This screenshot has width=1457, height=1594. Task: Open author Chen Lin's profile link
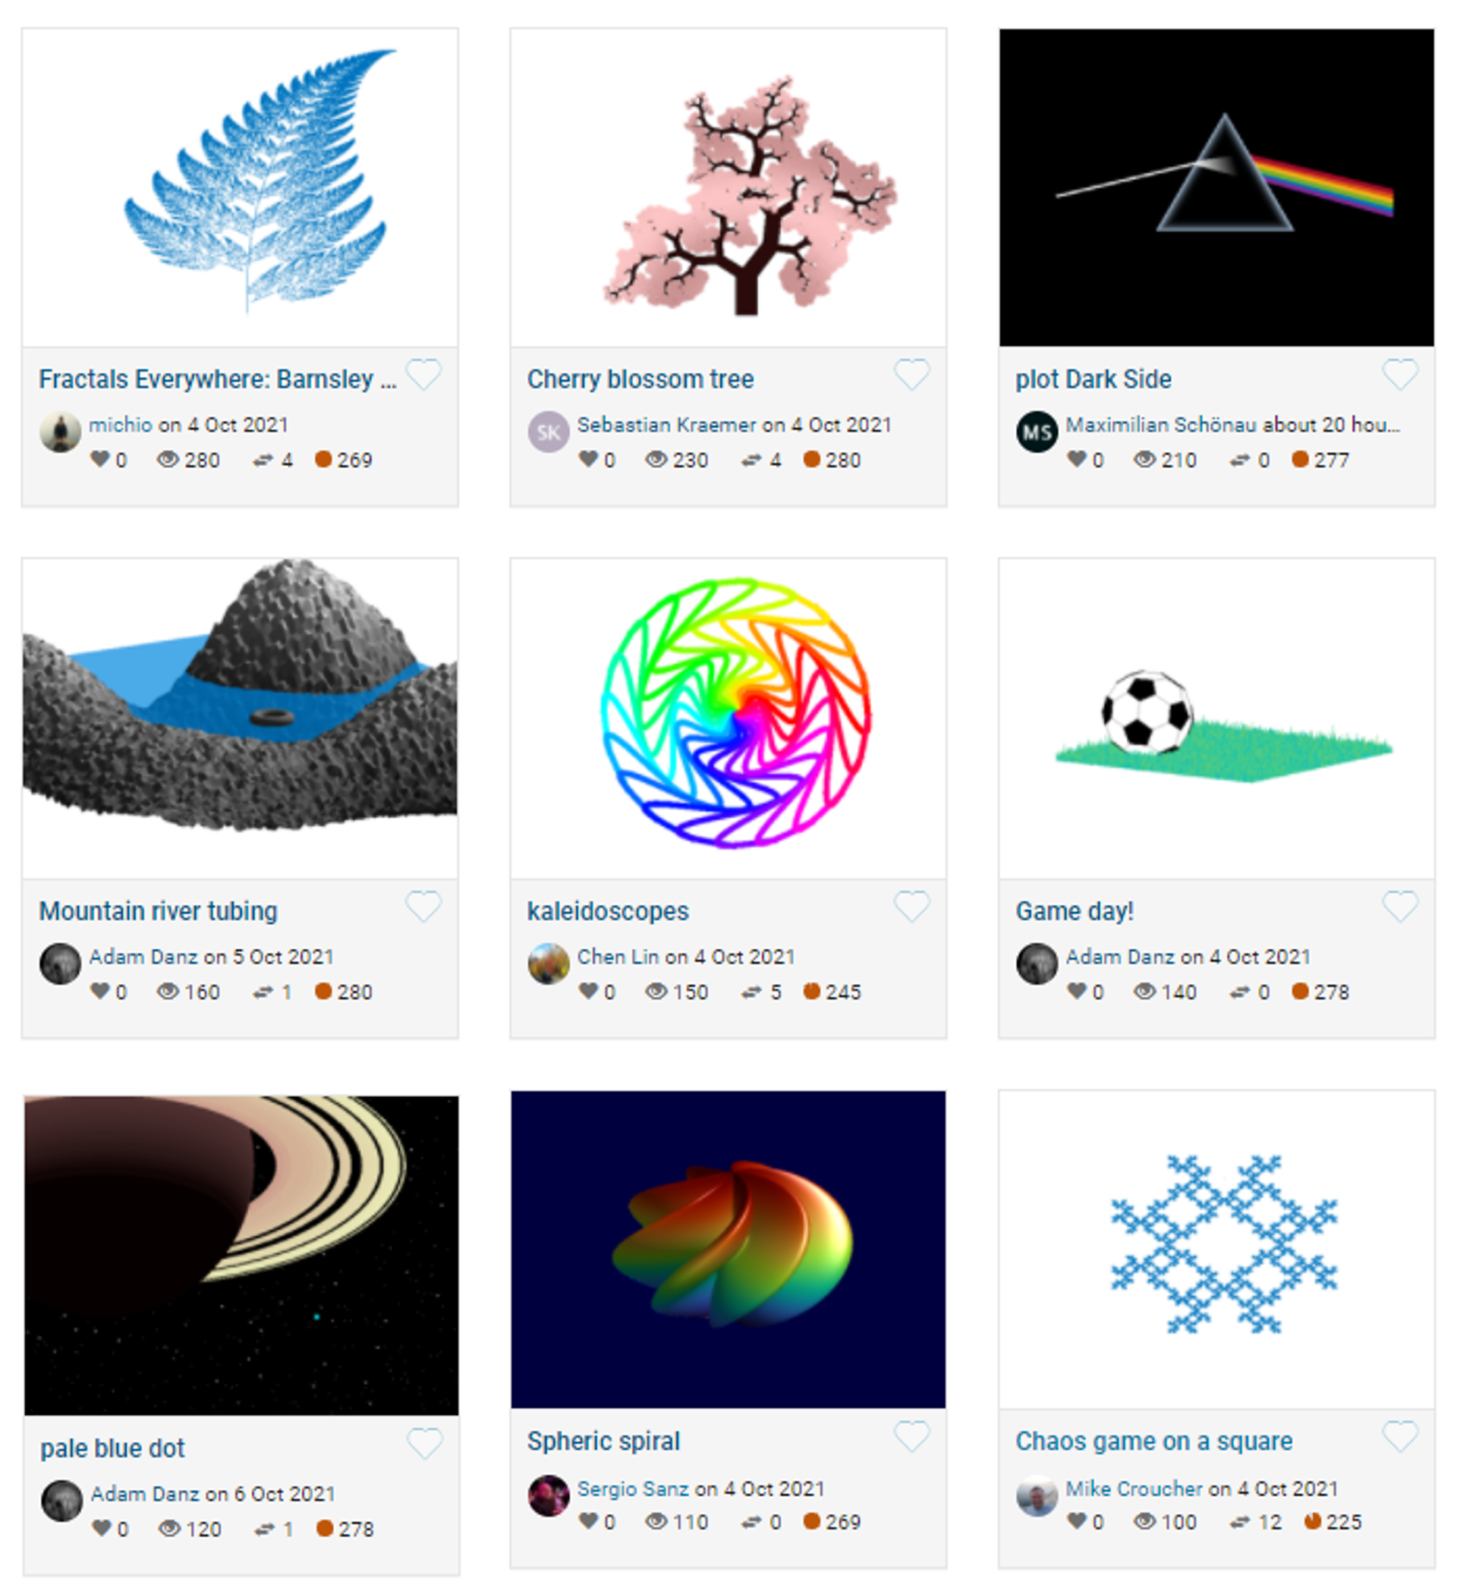617,957
